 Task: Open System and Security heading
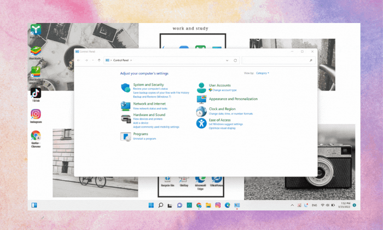pyautogui.click(x=148, y=84)
